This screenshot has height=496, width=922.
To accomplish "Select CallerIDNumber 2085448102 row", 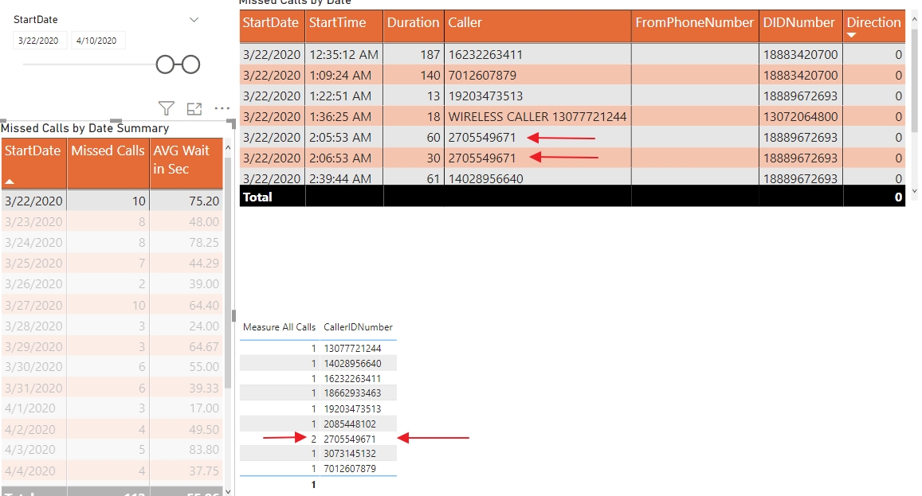I will coord(318,424).
